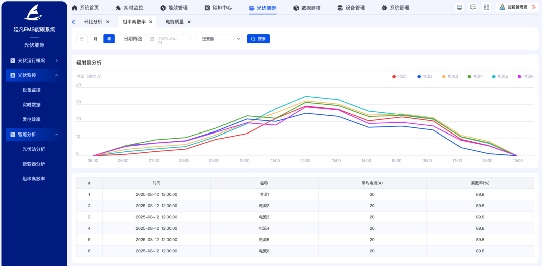Toggle 电流5 cyan legend swatch
The height and width of the screenshot is (266, 542).
pyautogui.click(x=494, y=76)
